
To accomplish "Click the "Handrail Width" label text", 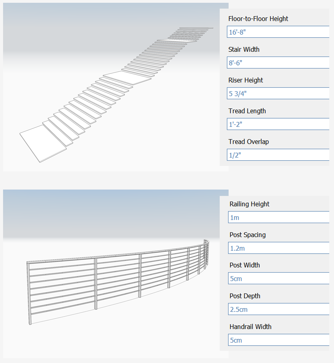I will [x=250, y=327].
